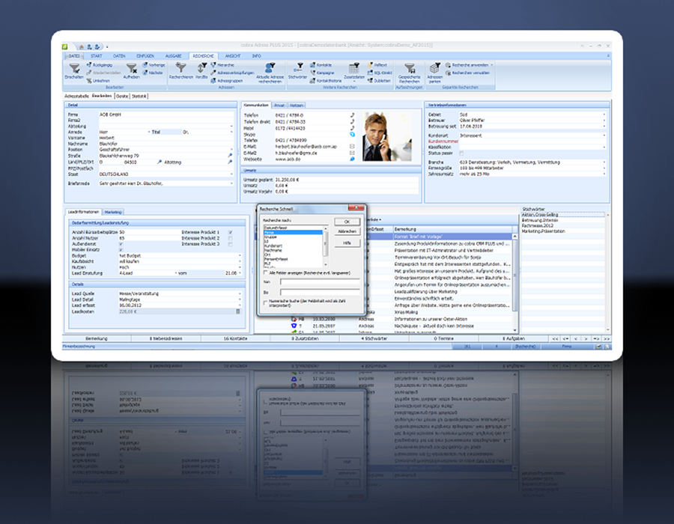Open the Abteilung dropdown
Screen dimensions: 674x524
231,127
